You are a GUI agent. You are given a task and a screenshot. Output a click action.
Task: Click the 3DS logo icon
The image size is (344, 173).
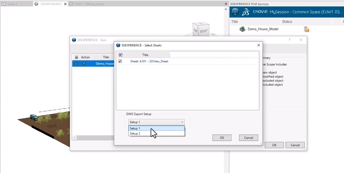click(x=246, y=12)
